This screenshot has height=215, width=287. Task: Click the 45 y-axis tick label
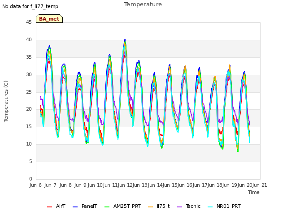[29, 22]
